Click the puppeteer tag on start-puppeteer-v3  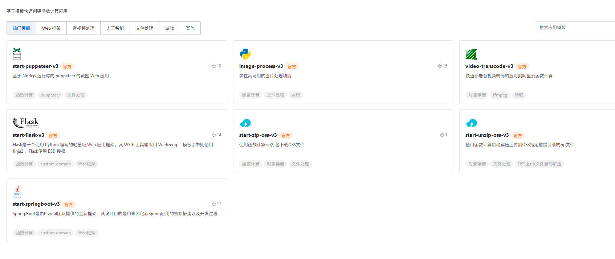pyautogui.click(x=50, y=95)
